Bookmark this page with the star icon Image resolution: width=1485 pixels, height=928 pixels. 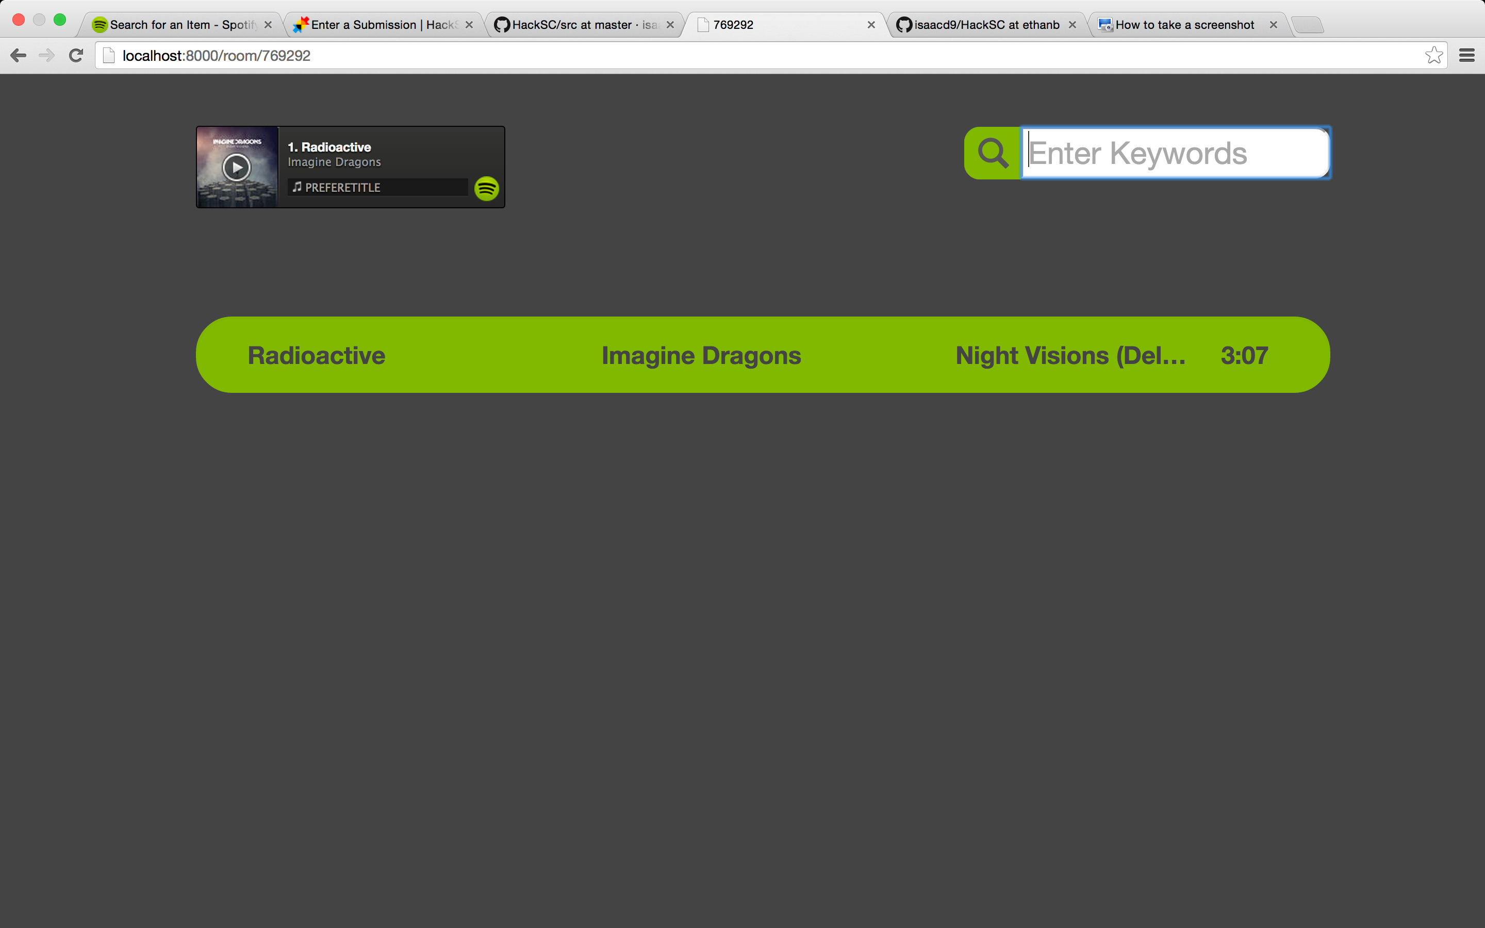(1433, 55)
